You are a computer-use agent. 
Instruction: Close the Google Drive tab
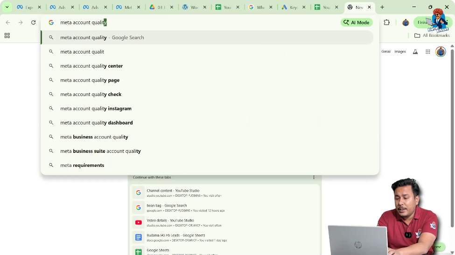click(x=171, y=7)
